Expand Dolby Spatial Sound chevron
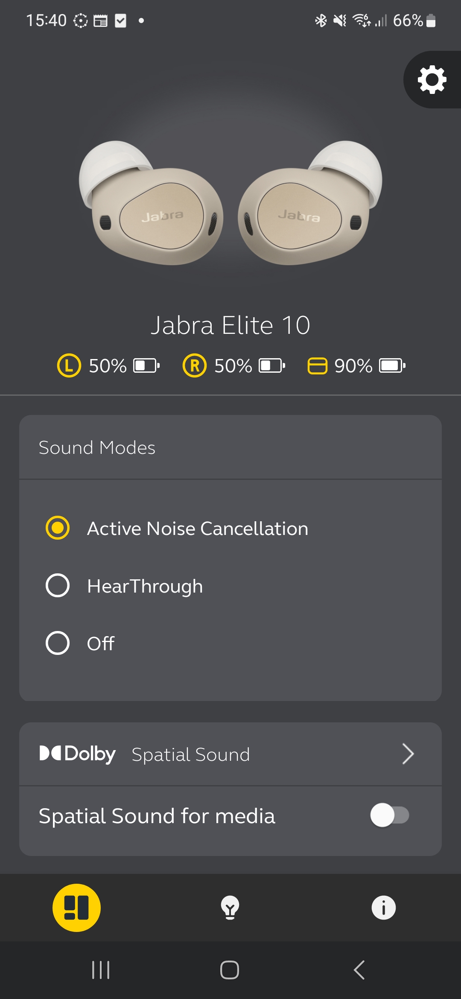The image size is (461, 999). coord(408,754)
